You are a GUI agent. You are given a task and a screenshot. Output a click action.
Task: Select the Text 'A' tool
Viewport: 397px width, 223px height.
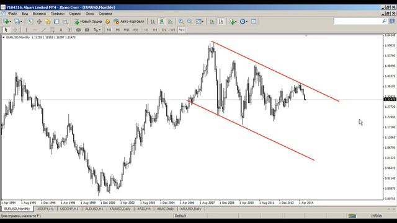point(61,30)
